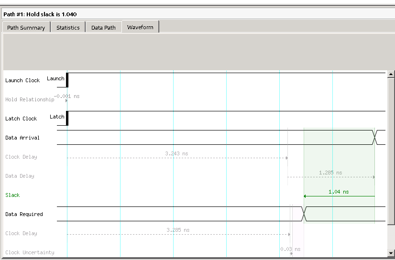Viewport: 395px width, 260px height.
Task: Click the 1.285 ns data delay value
Action: (330, 173)
